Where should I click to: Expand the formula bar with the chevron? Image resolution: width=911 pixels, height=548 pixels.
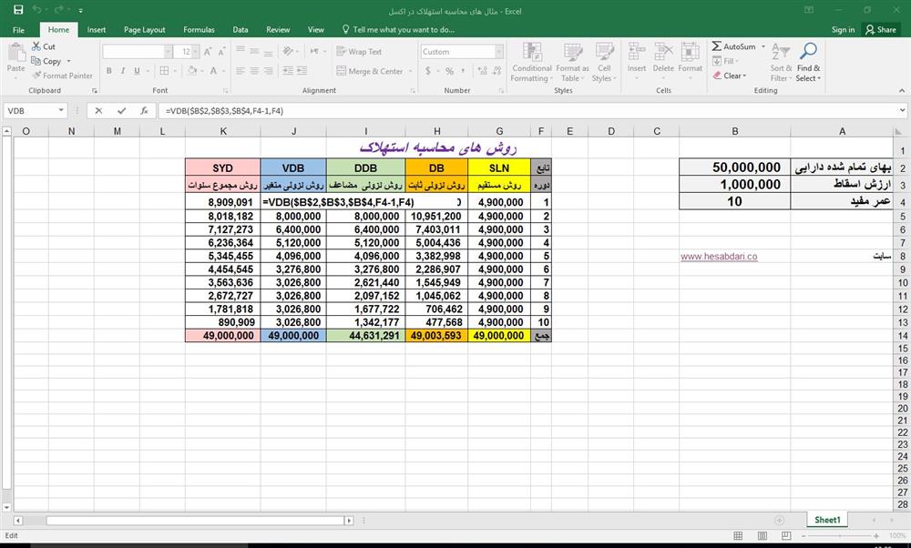(x=901, y=110)
